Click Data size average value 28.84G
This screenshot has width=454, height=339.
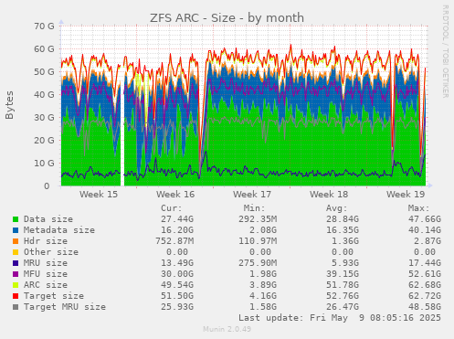coord(343,219)
